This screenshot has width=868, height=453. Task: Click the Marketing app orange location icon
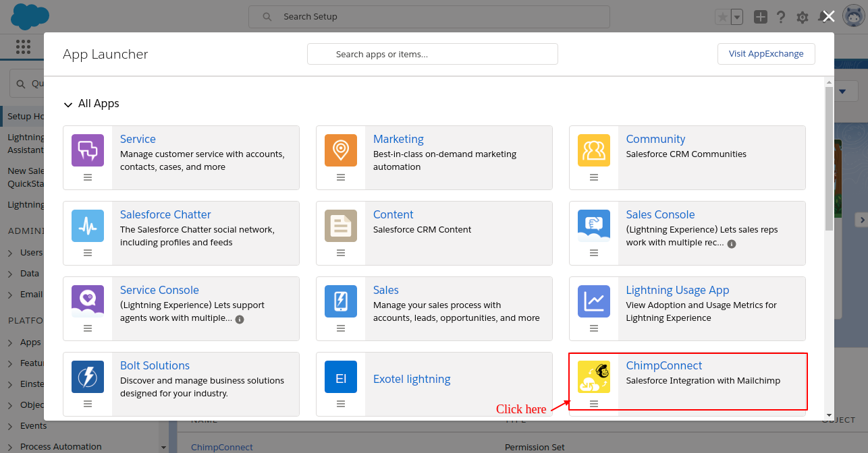pos(341,150)
